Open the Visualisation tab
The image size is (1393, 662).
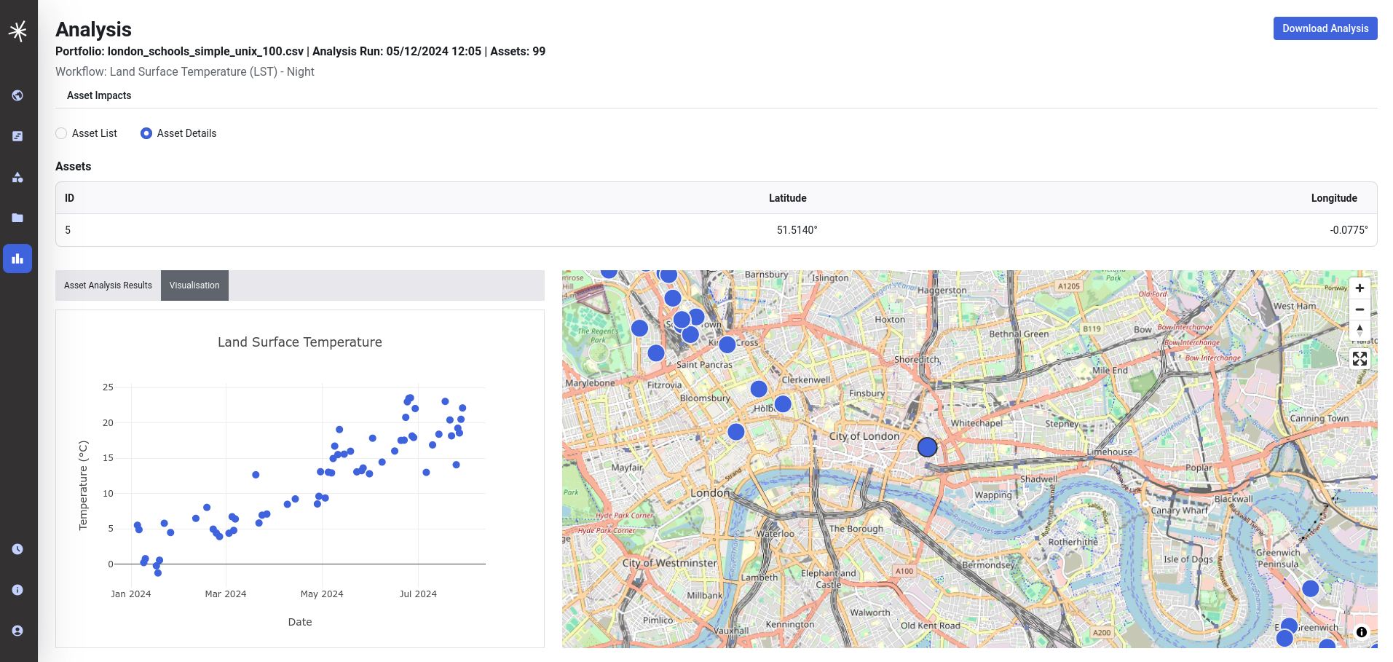pyautogui.click(x=194, y=285)
